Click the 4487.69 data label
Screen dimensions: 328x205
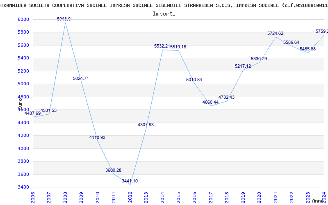coord(33,113)
